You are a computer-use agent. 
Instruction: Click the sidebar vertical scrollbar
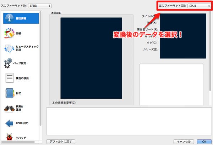coord(40,68)
